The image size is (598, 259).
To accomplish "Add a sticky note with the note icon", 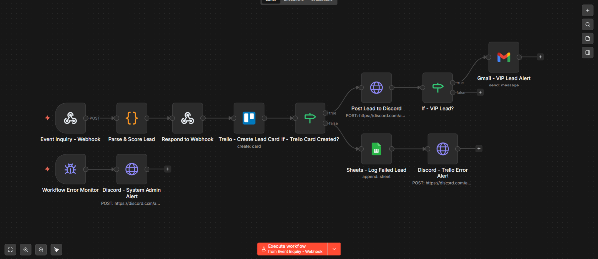I will [588, 38].
